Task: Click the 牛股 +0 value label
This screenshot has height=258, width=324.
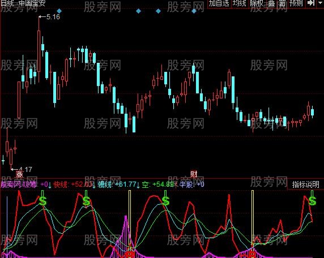Action: tap(191, 184)
